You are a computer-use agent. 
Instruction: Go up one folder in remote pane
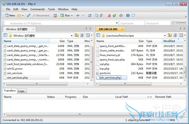pos(170,35)
